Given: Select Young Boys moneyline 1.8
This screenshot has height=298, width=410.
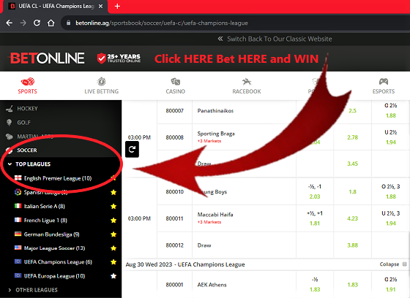Looking at the screenshot, I should pyautogui.click(x=352, y=192).
